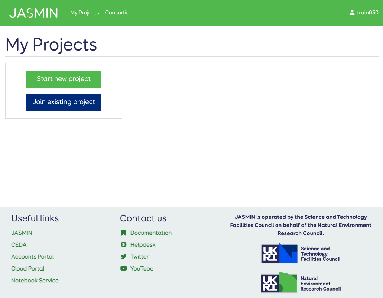Visit the CEDA link in footer
383x298 pixels.
coord(19,245)
